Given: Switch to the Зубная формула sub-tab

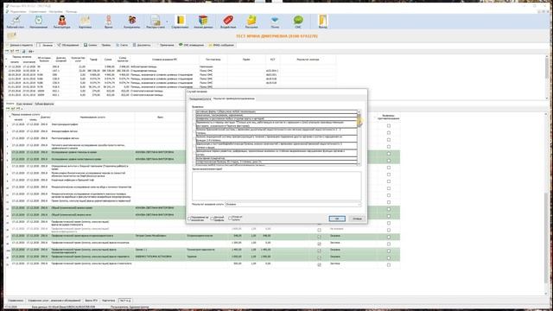Looking at the screenshot, I should 44,104.
